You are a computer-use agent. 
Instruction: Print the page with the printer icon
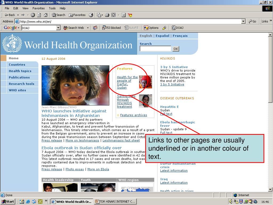click(107, 15)
